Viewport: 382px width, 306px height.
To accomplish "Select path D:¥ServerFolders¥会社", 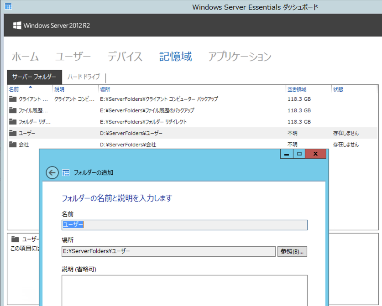I will 128,145.
